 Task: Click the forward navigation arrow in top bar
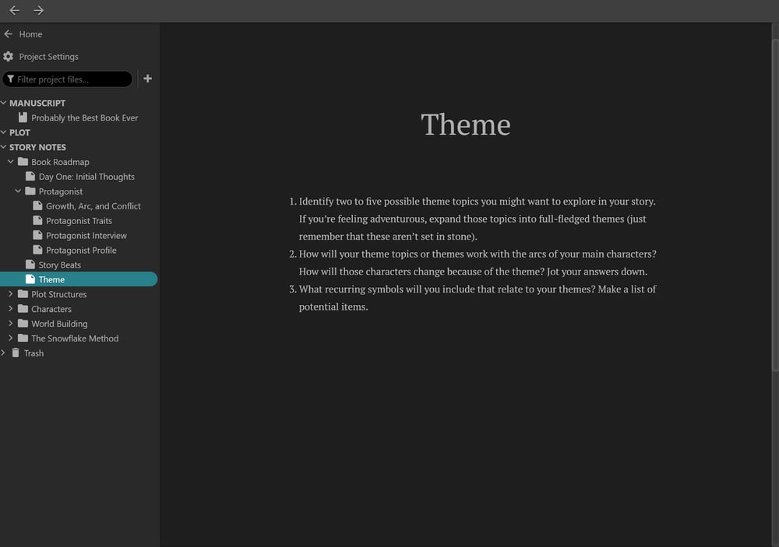[38, 10]
